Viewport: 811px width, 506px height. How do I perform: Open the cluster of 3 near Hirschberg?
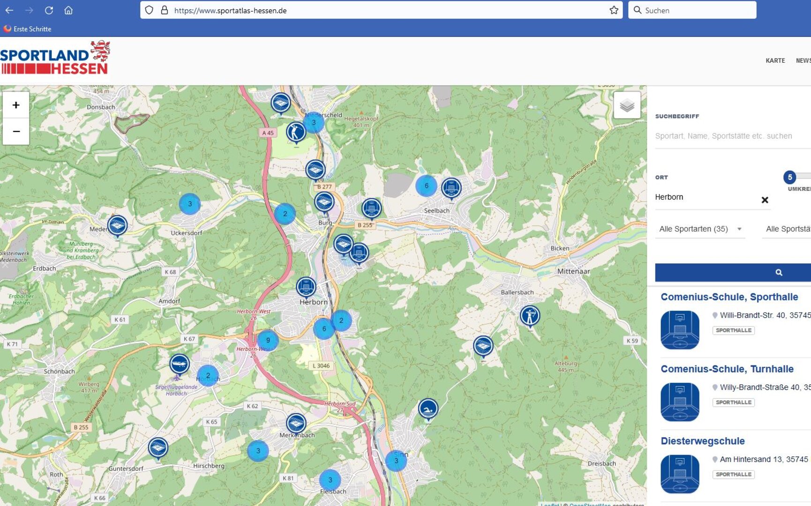tap(258, 451)
